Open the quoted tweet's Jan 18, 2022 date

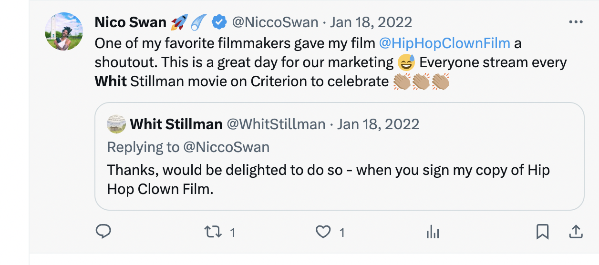[378, 124]
